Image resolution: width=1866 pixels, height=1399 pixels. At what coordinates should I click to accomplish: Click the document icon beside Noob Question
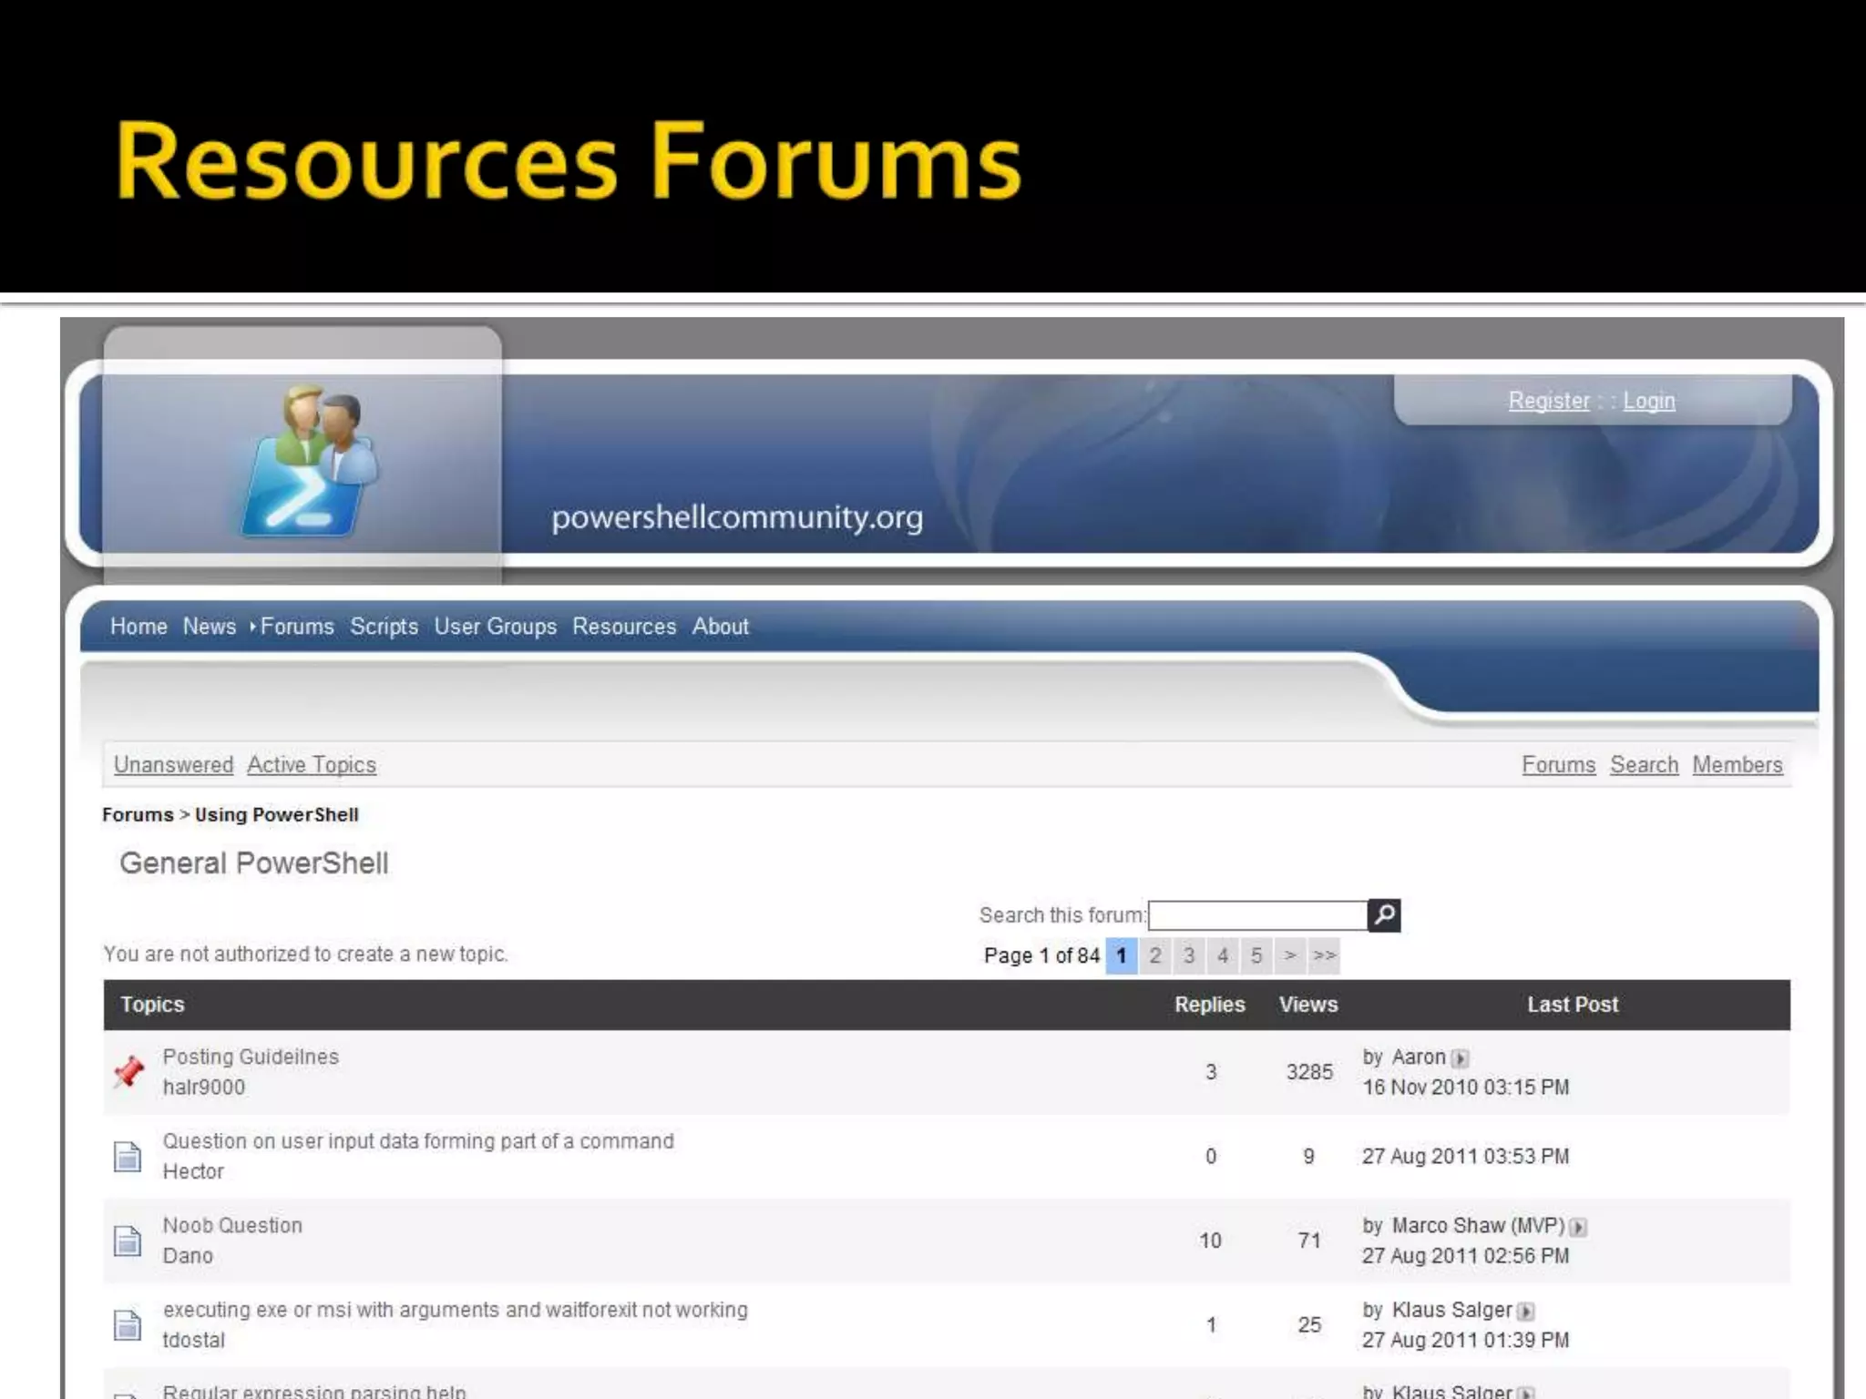tap(128, 1240)
